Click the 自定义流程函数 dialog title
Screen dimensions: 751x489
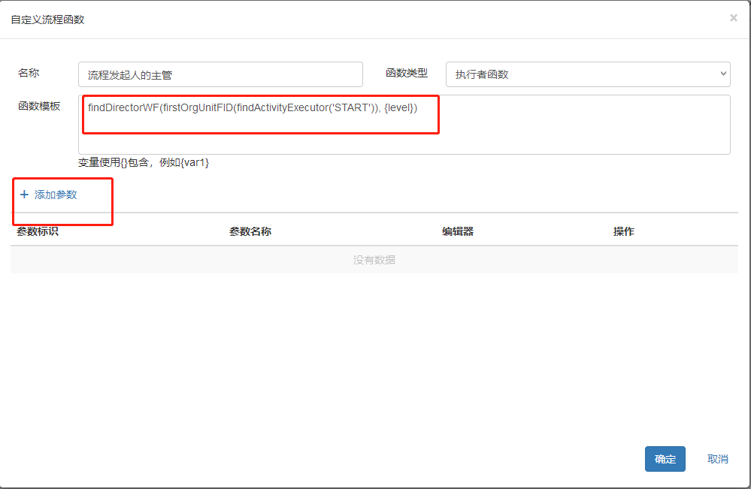[x=47, y=20]
